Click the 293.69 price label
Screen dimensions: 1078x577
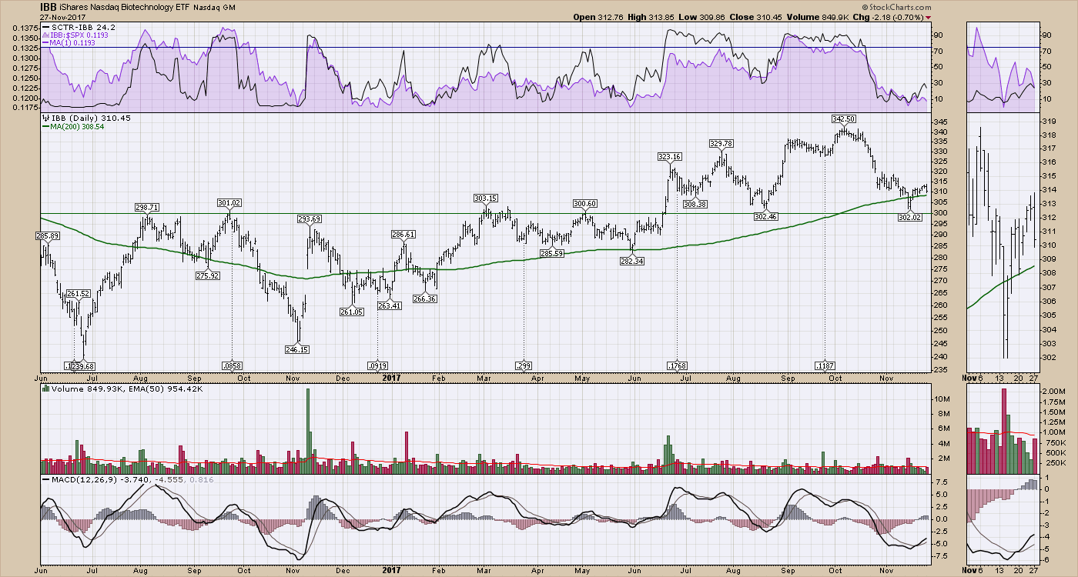coord(310,219)
